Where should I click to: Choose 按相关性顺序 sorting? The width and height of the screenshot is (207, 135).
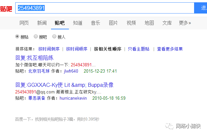[108, 49]
